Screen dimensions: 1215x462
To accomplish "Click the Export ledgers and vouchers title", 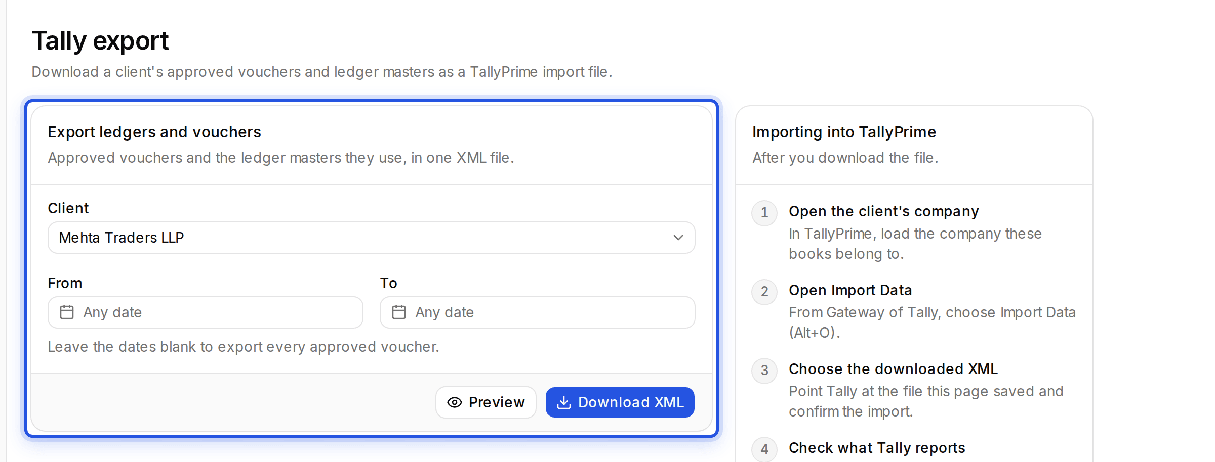I will pos(154,132).
